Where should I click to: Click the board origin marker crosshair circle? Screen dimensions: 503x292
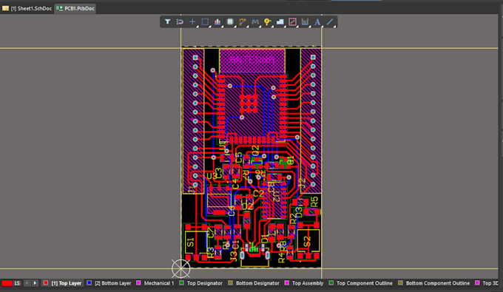180,268
